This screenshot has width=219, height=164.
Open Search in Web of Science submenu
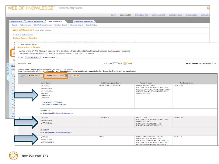15,25
